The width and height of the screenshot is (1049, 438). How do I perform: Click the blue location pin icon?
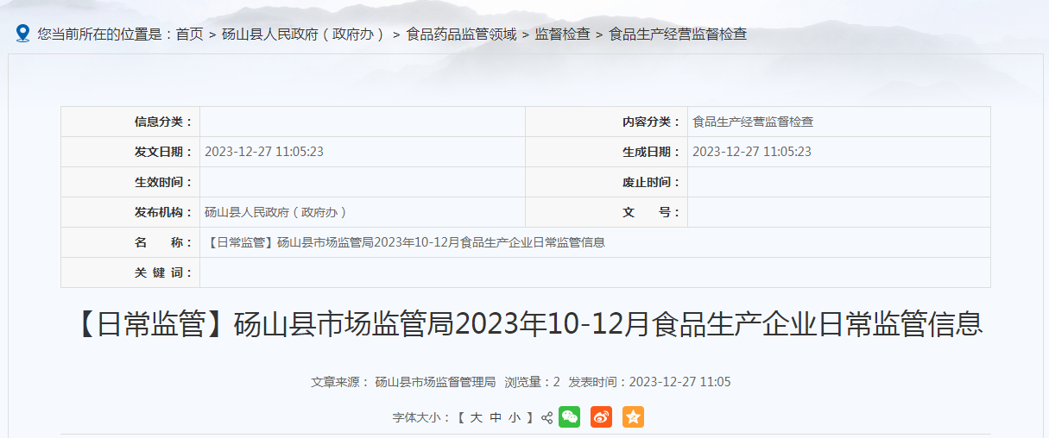22,34
